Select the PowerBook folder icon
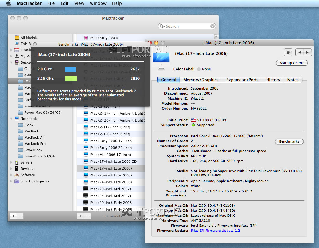The width and height of the screenshot is (319, 248). coord(21,150)
